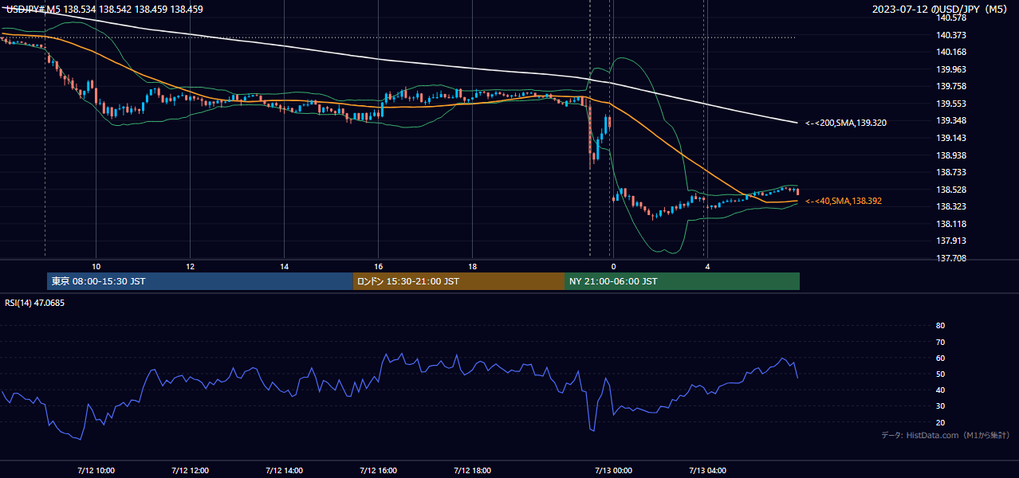
Task: Click the hour 16 time axis label
Action: coord(378,266)
